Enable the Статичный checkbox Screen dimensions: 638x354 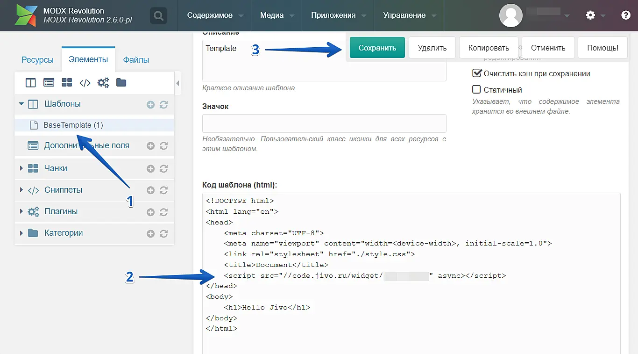pyautogui.click(x=477, y=90)
